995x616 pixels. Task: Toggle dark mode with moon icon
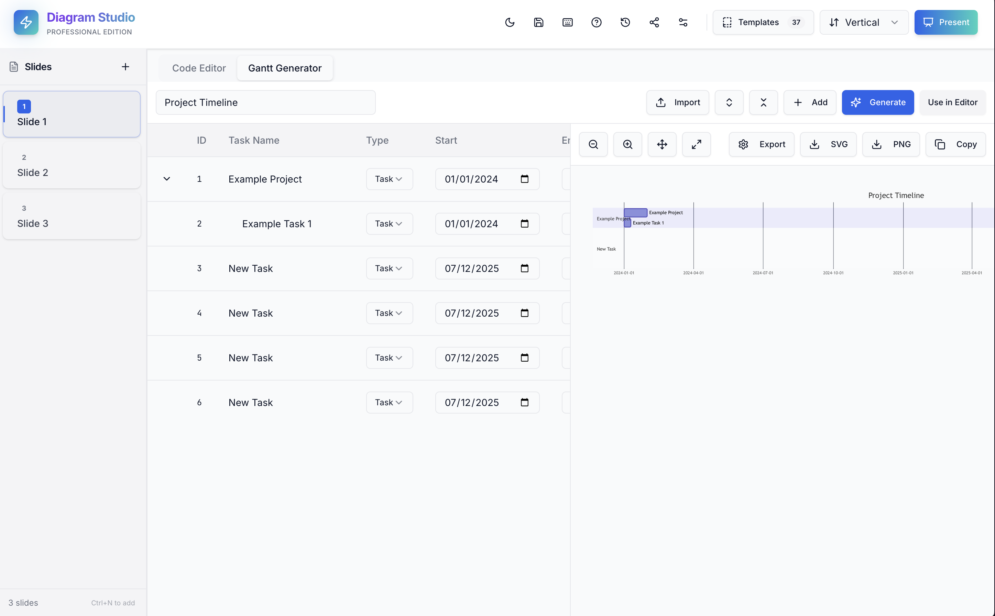[x=510, y=22]
